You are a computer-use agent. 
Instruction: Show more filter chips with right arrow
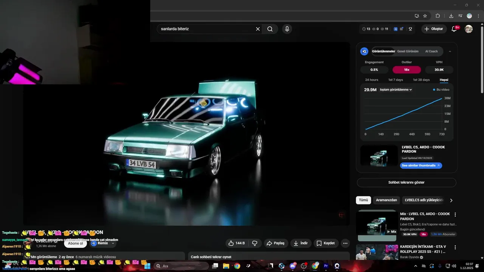[451, 200]
